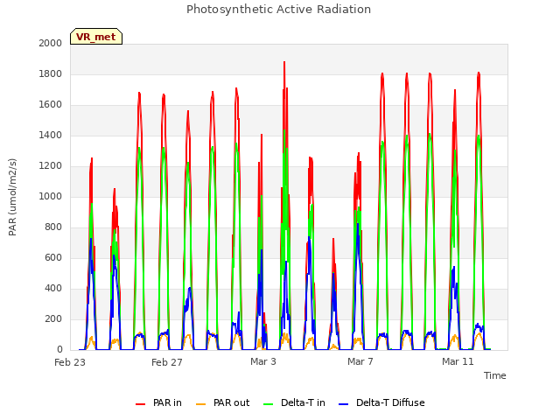Click the 0 y-axis tick label
Image resolution: width=560 pixels, height=420 pixels.
pyautogui.click(x=59, y=350)
